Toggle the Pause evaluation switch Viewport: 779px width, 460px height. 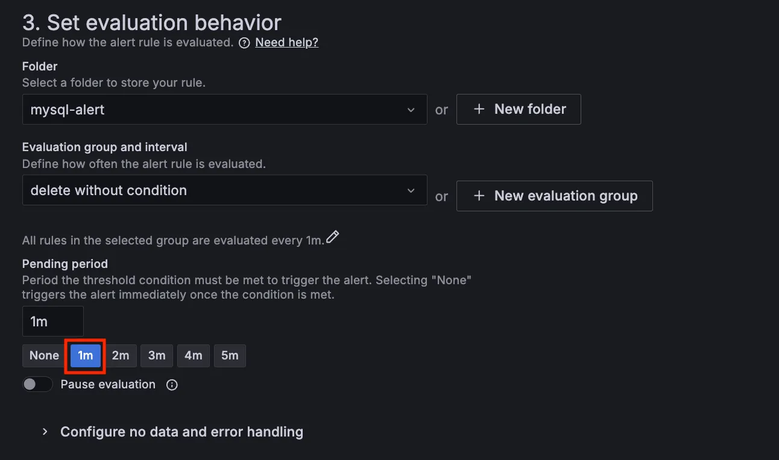tap(37, 384)
